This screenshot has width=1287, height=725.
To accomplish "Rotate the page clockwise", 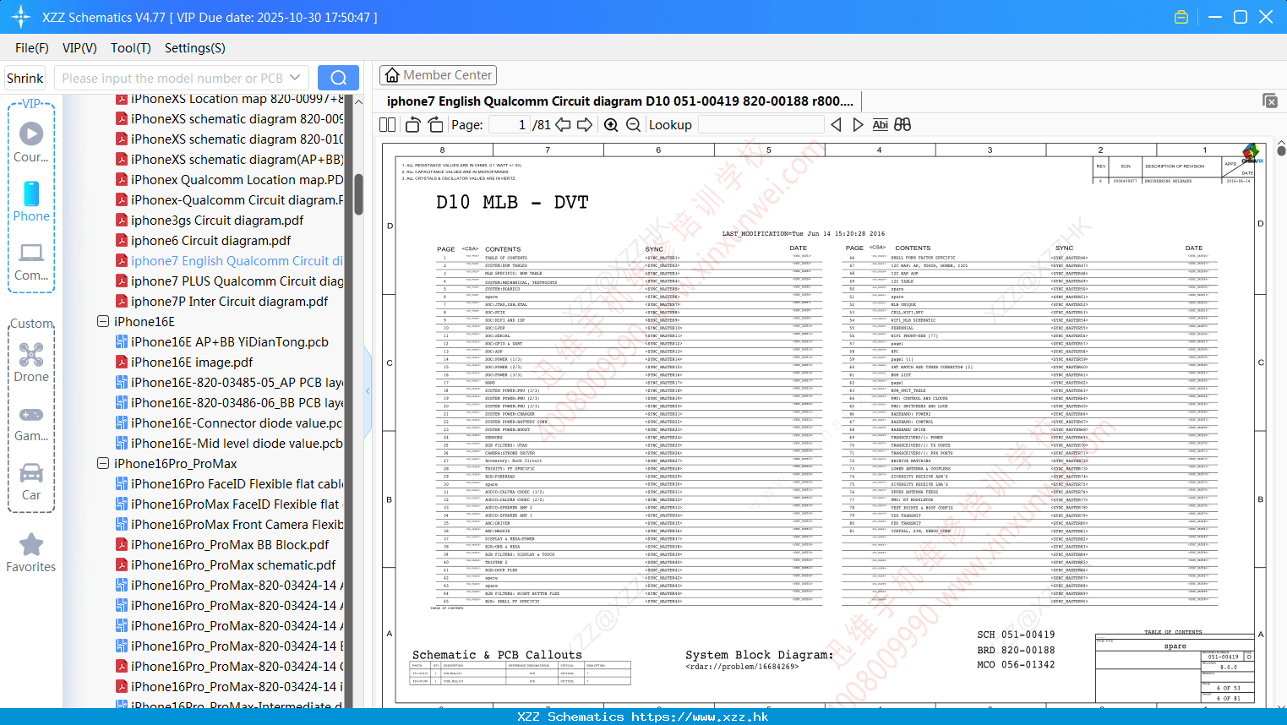I will (435, 125).
